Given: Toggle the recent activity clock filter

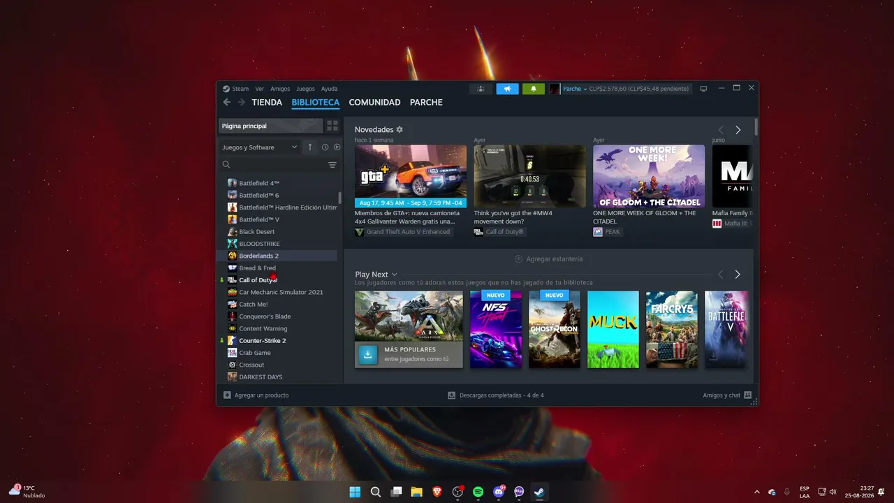Looking at the screenshot, I should pyautogui.click(x=325, y=147).
